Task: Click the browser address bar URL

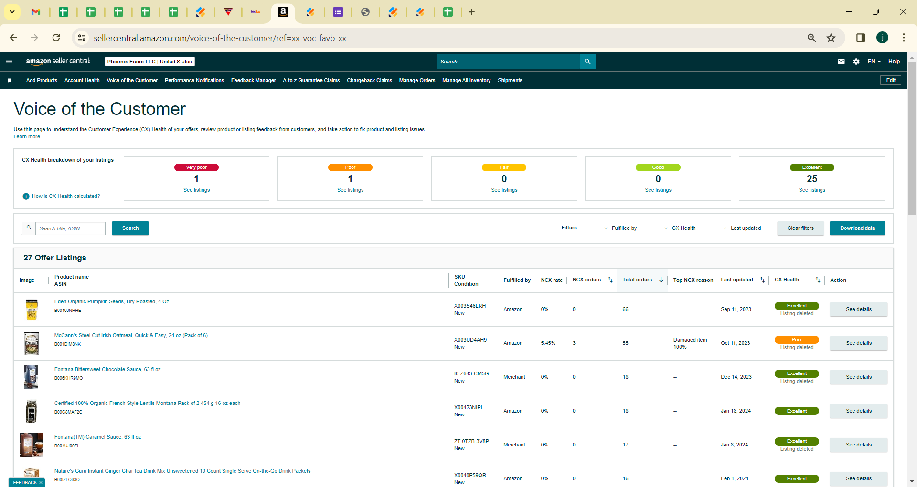Action: [x=220, y=38]
